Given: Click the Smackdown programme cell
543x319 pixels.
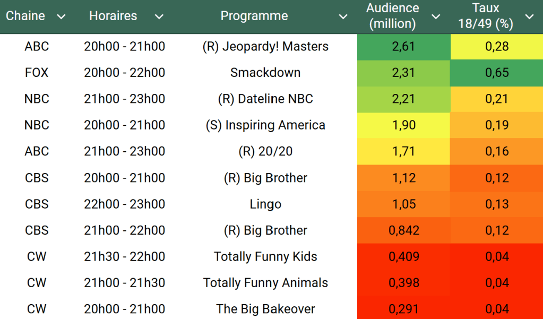Looking at the screenshot, I should pyautogui.click(x=265, y=73).
